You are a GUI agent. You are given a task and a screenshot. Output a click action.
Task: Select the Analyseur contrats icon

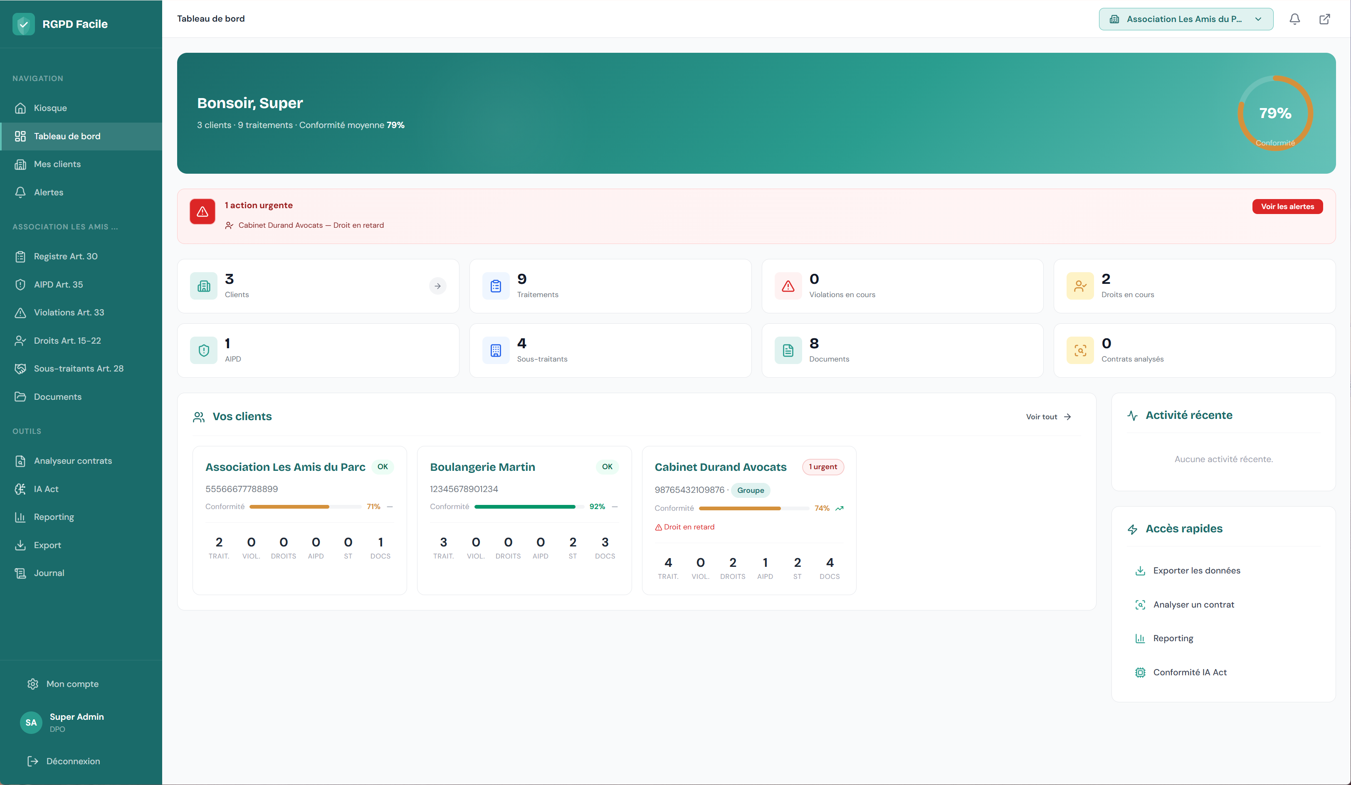(20, 460)
